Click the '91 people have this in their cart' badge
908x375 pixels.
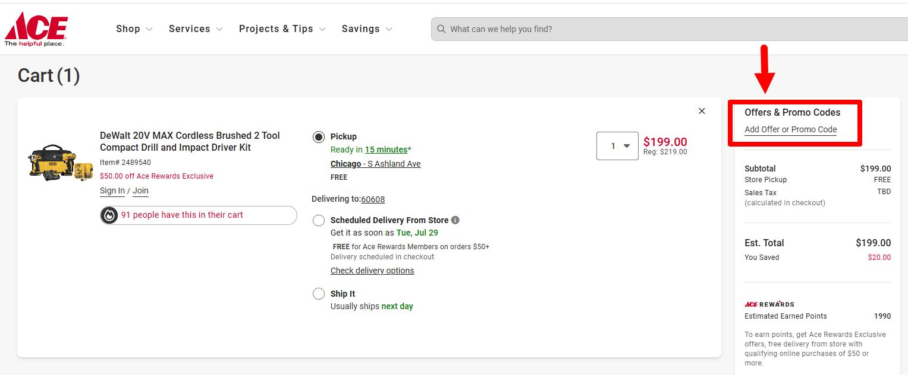[199, 215]
